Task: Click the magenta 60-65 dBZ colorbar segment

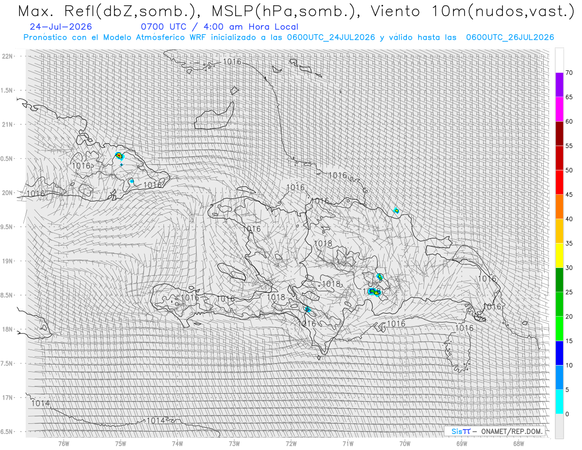Action: click(x=559, y=109)
